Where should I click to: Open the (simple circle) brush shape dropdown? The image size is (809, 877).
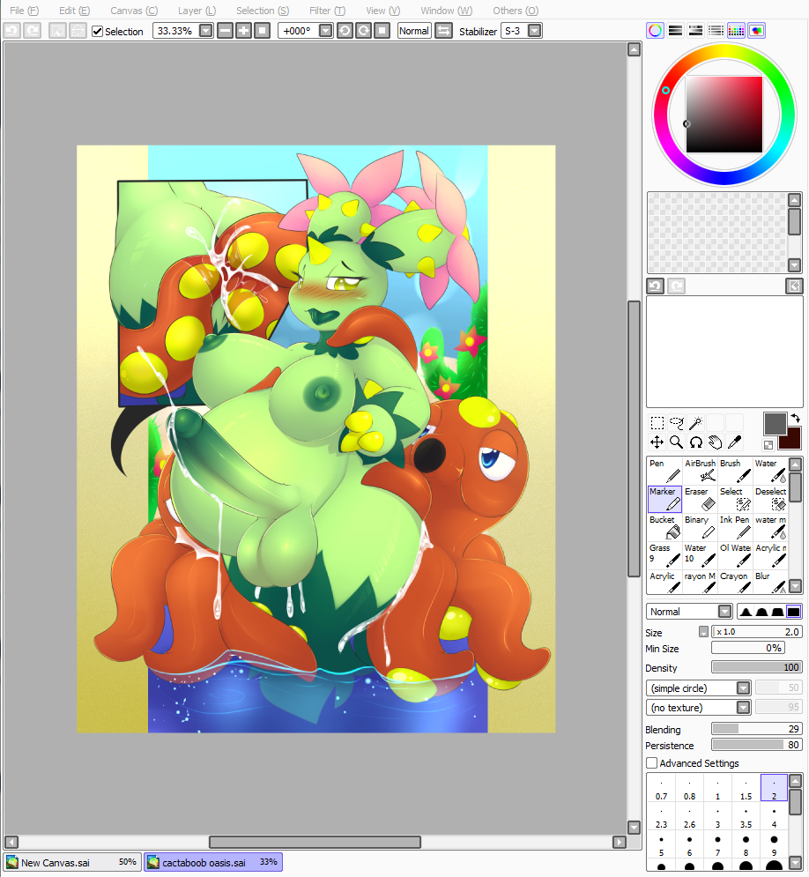743,688
